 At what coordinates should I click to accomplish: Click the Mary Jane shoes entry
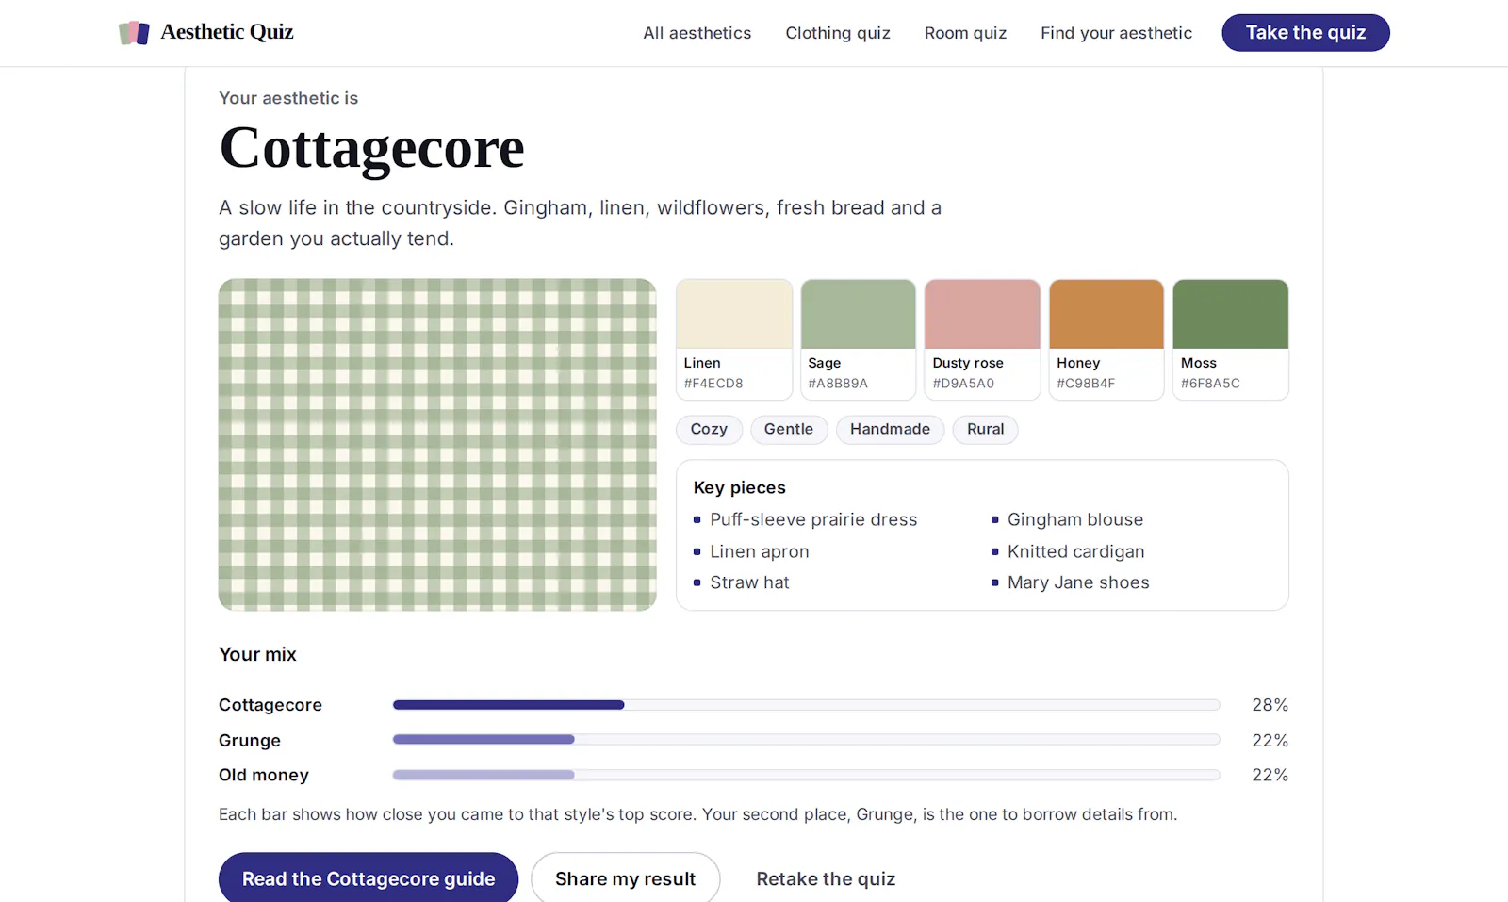[x=1078, y=583]
